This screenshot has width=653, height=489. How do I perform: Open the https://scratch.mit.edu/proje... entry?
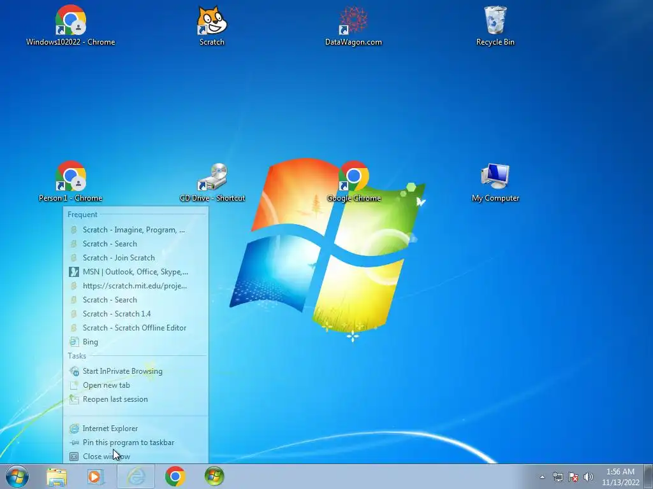coord(136,286)
